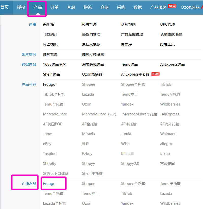Select Wish listing
This screenshot has height=209, width=203.
point(125,144)
